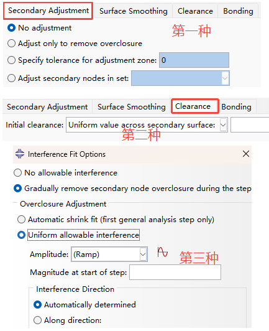This screenshot has width=269, height=331.
Task: Switch to the upper Surface Smoothing tab
Action: tap(133, 11)
